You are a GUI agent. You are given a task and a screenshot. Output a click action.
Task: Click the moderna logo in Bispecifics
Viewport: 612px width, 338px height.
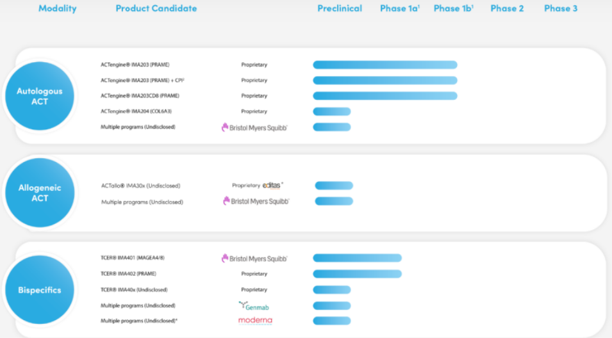pyautogui.click(x=255, y=321)
